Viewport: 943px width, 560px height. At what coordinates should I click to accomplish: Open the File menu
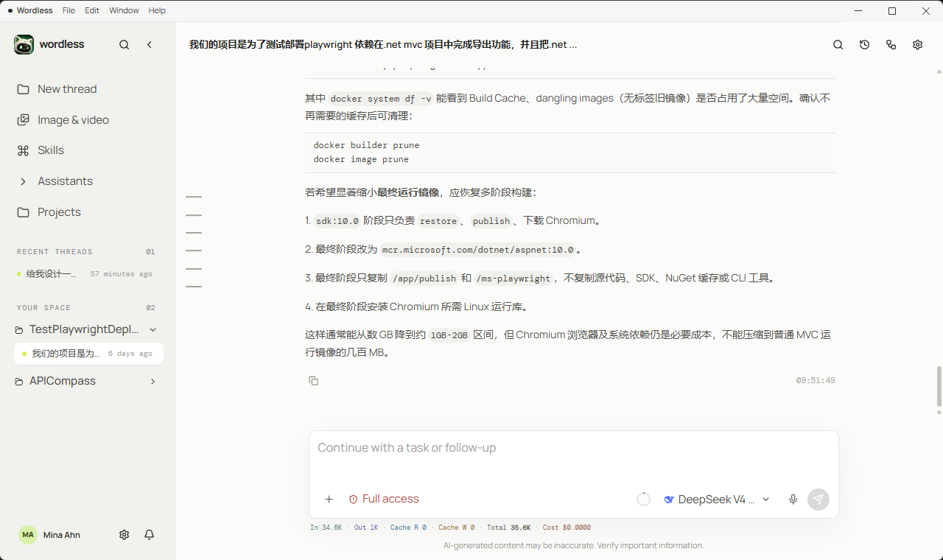(x=69, y=11)
